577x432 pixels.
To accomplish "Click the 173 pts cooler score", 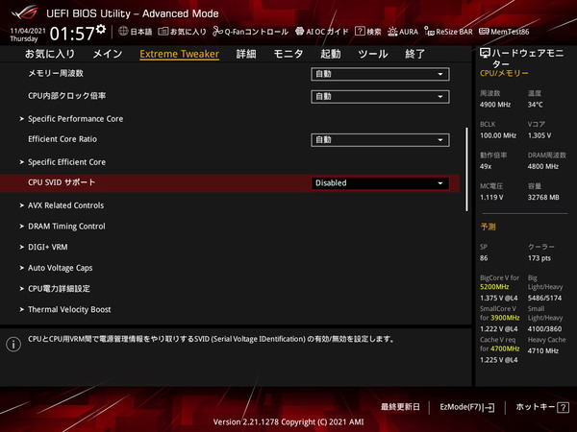I will (x=539, y=258).
